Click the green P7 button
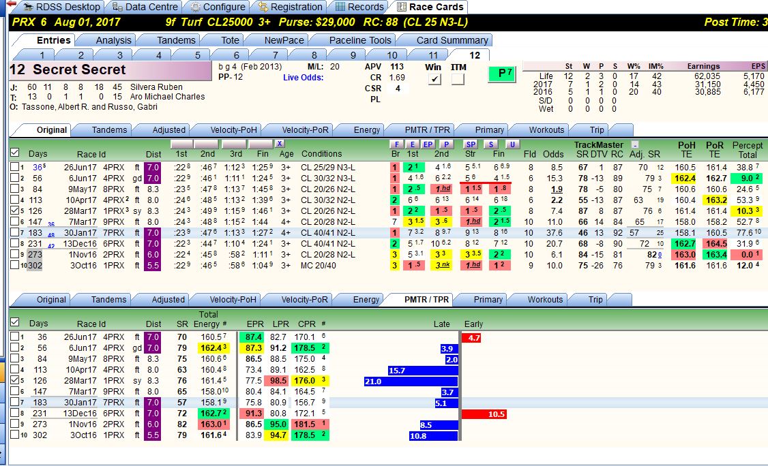 pyautogui.click(x=502, y=74)
